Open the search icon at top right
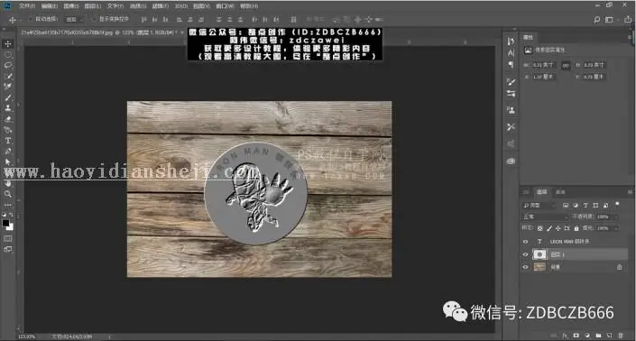Screen dimensions: 636x341 596,19
